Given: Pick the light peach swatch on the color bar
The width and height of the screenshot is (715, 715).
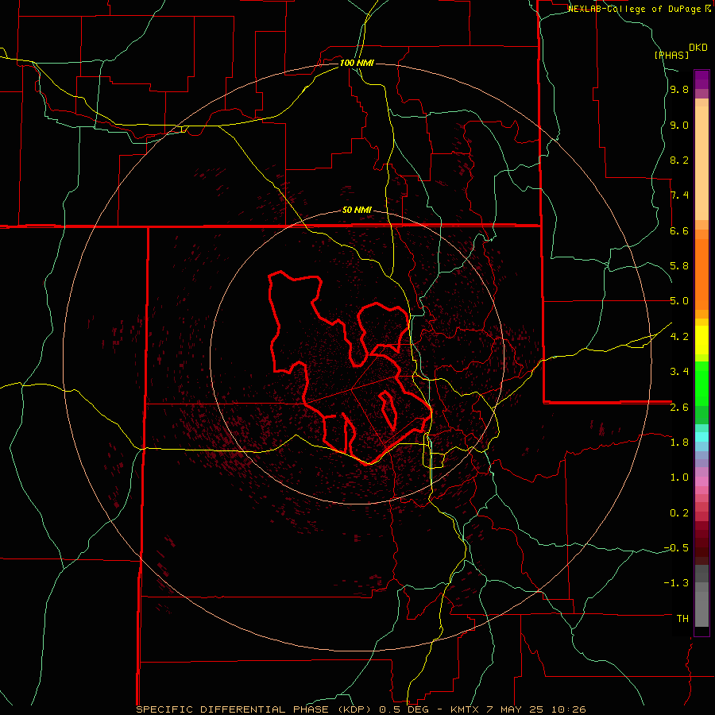Looking at the screenshot, I should [701, 163].
